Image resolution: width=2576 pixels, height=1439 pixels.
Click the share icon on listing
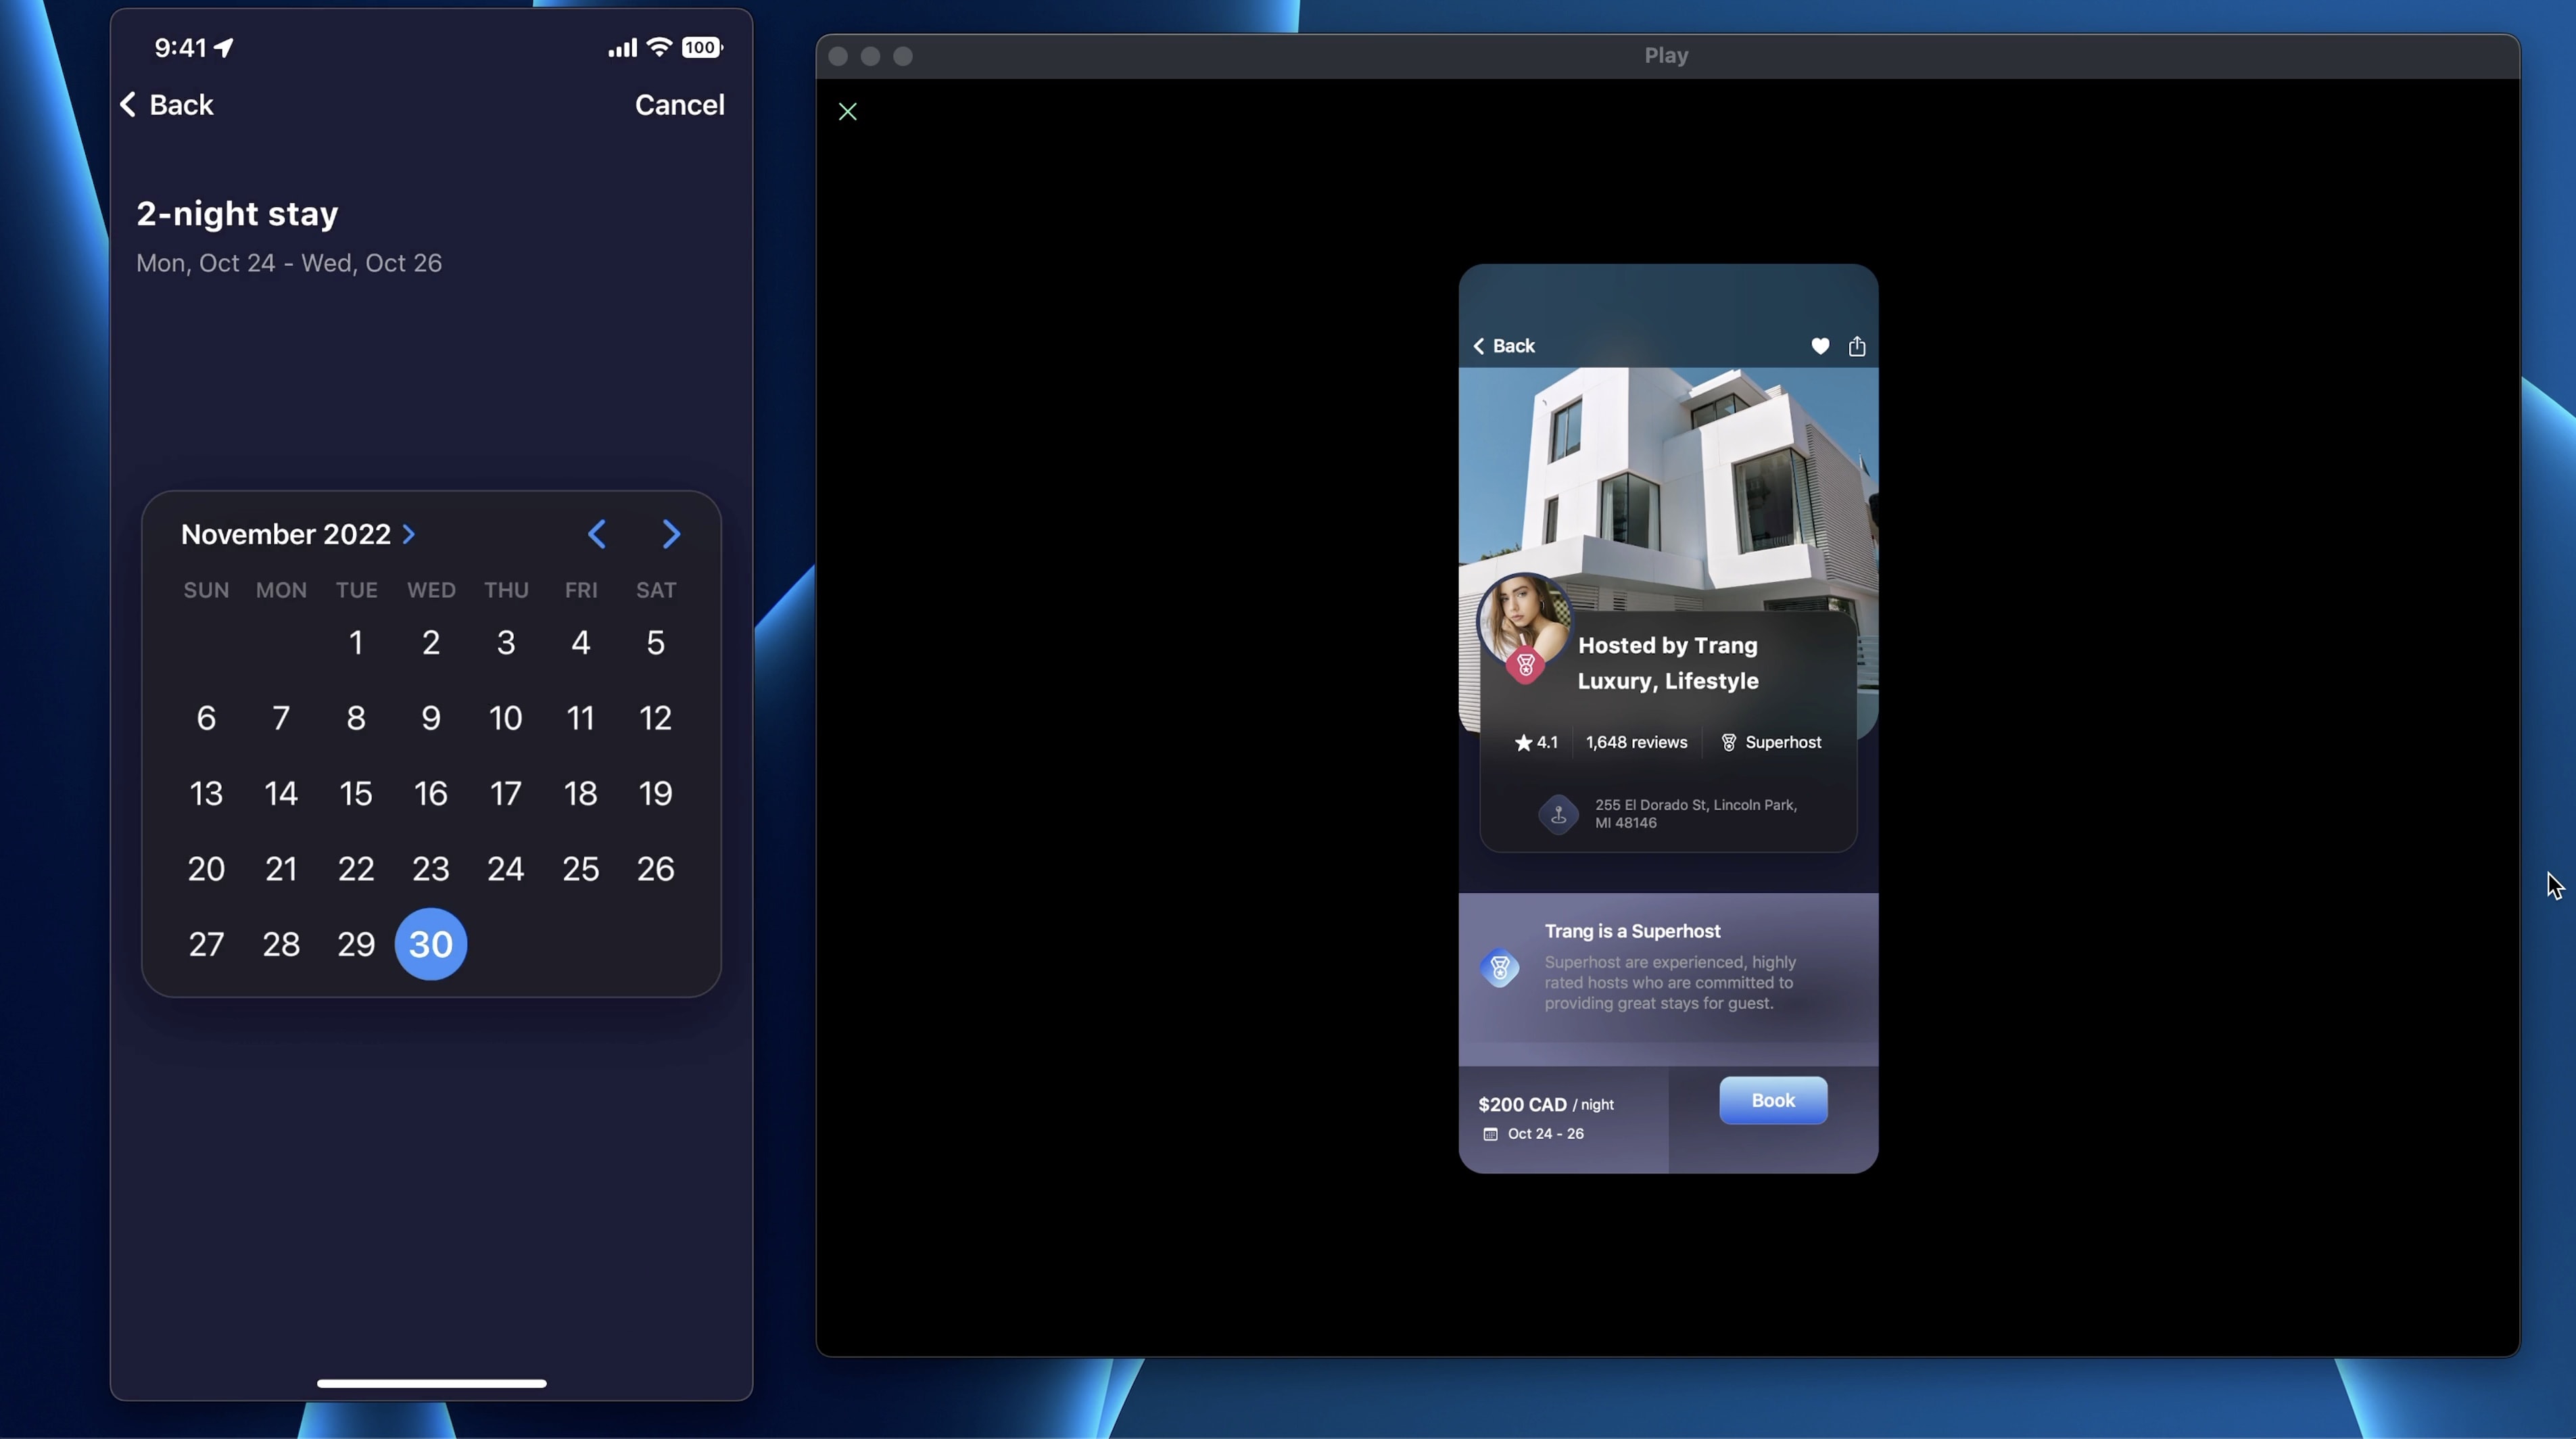click(x=1857, y=346)
